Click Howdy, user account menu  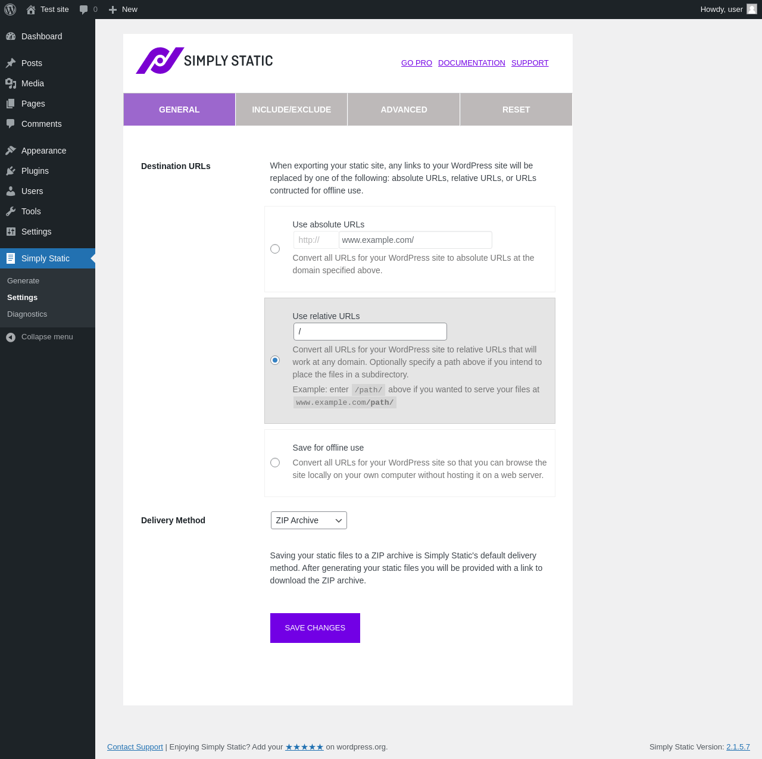(729, 10)
